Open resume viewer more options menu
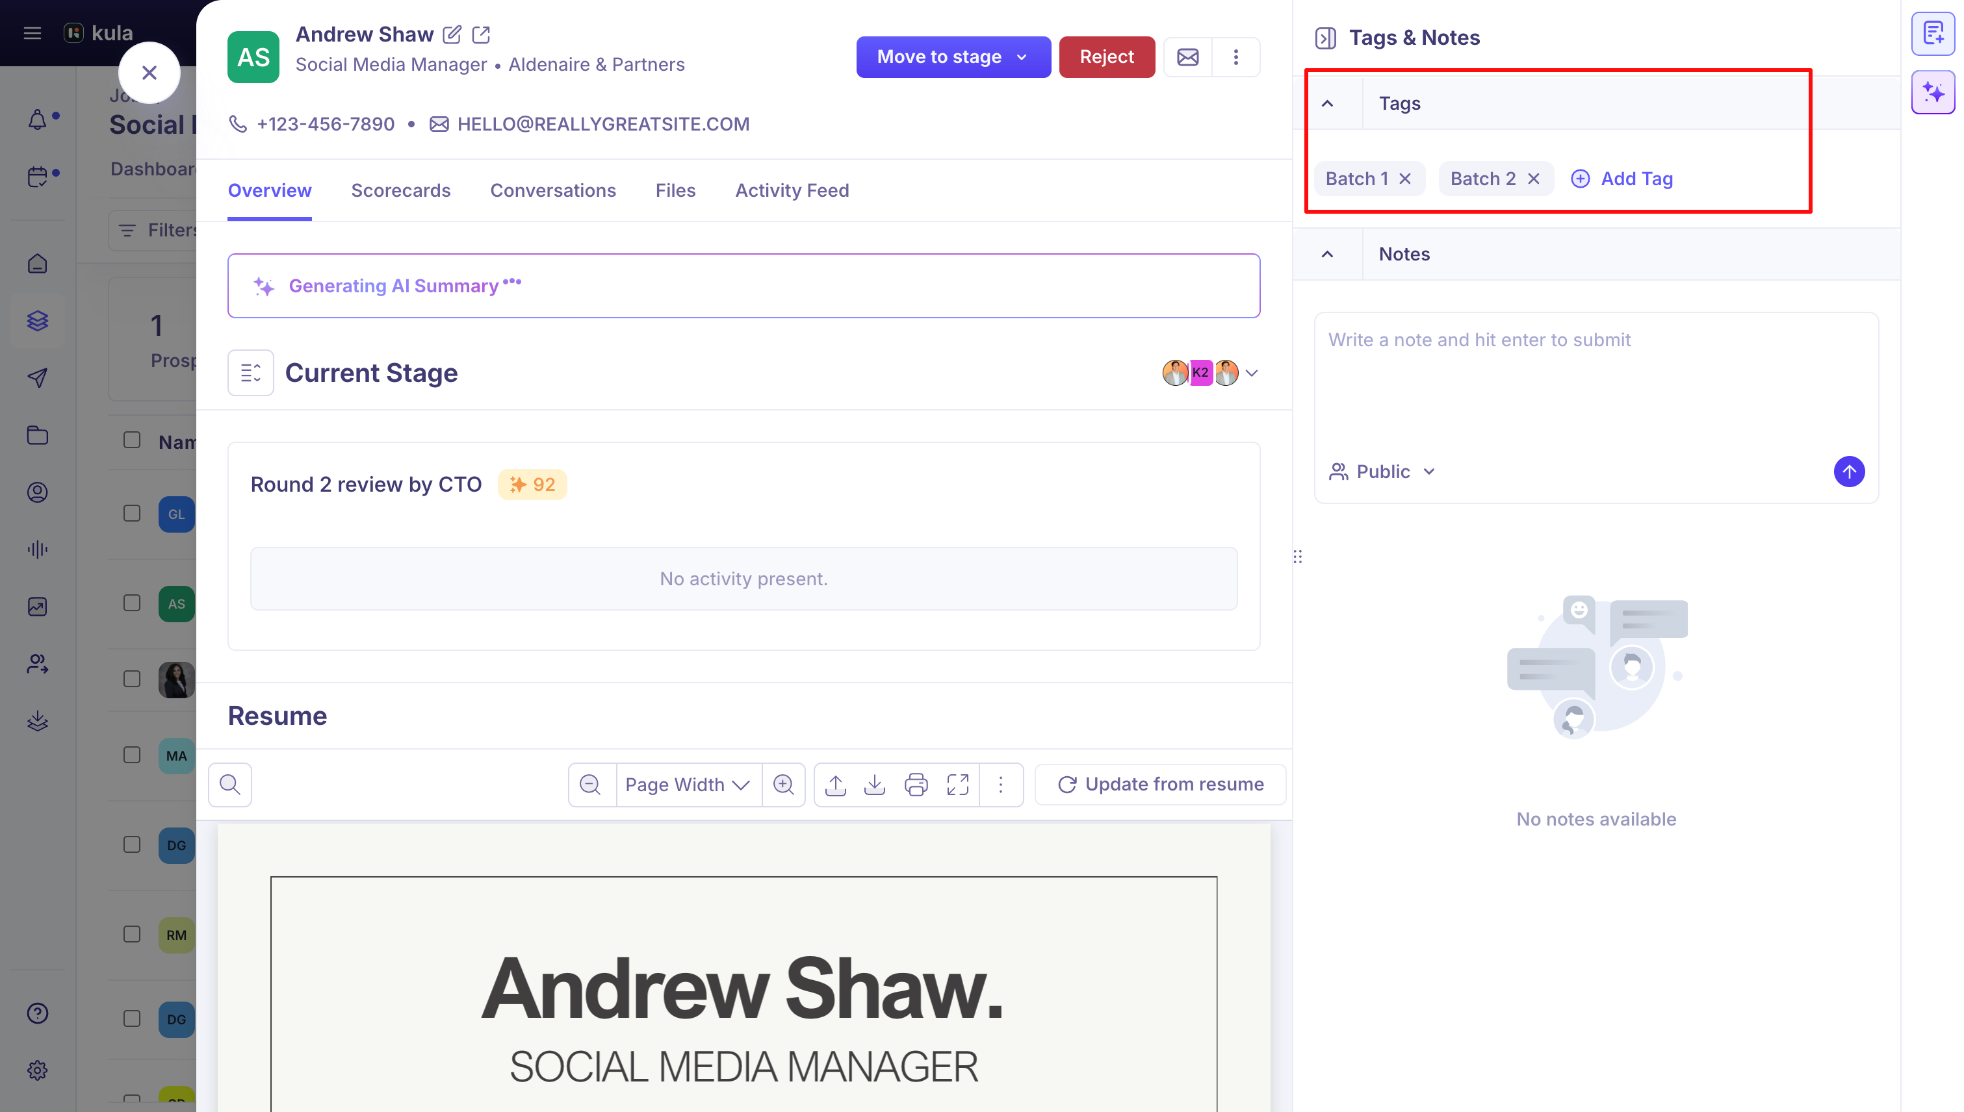 (x=1001, y=785)
